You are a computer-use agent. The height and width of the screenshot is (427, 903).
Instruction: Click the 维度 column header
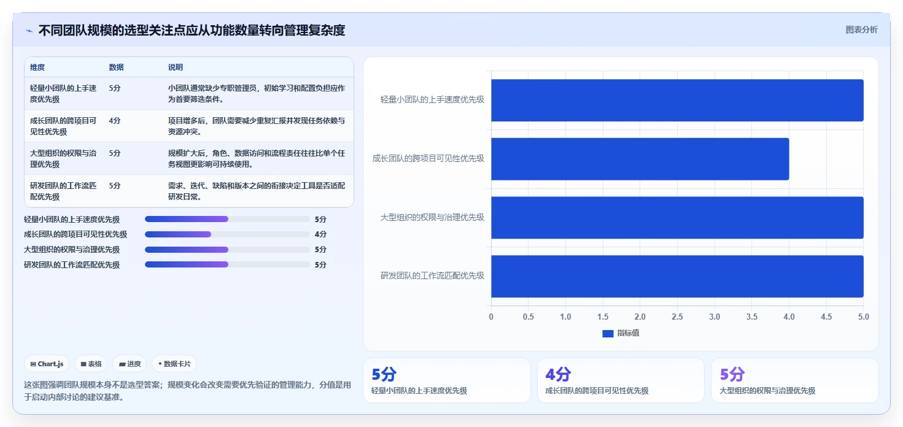click(37, 67)
